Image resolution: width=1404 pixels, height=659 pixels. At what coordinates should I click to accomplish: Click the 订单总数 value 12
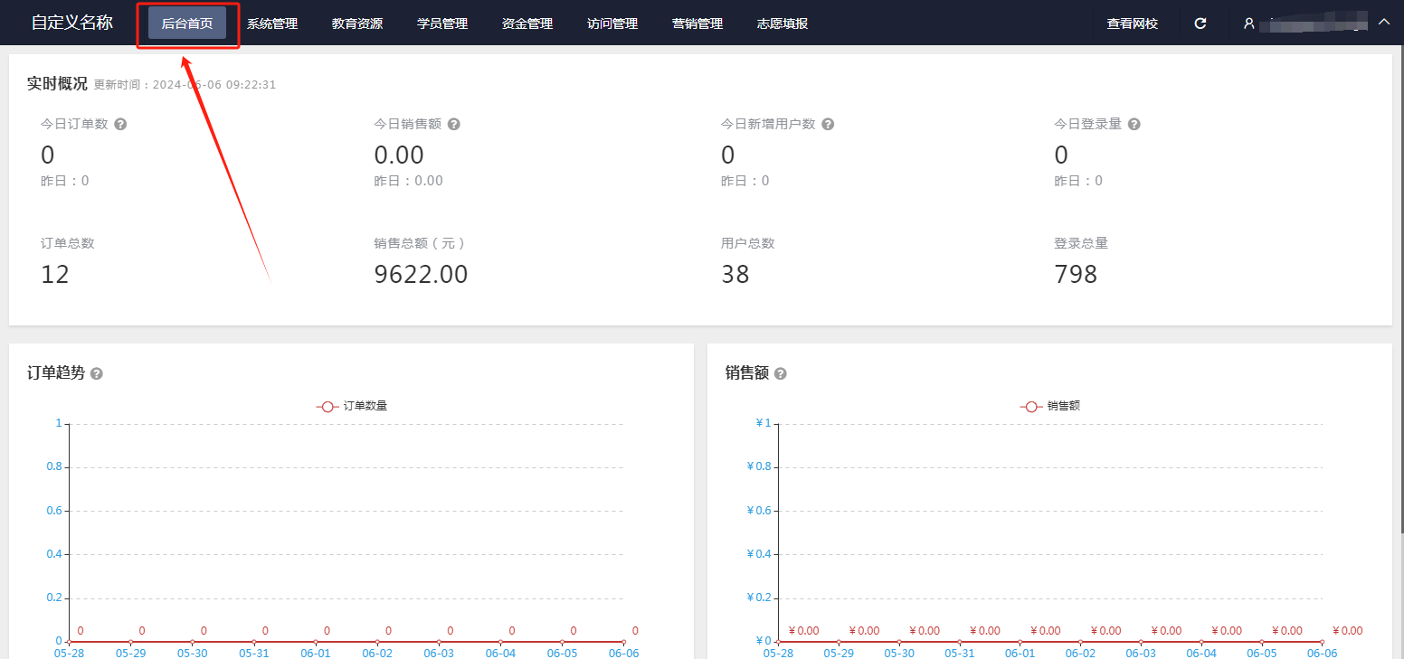(x=55, y=275)
